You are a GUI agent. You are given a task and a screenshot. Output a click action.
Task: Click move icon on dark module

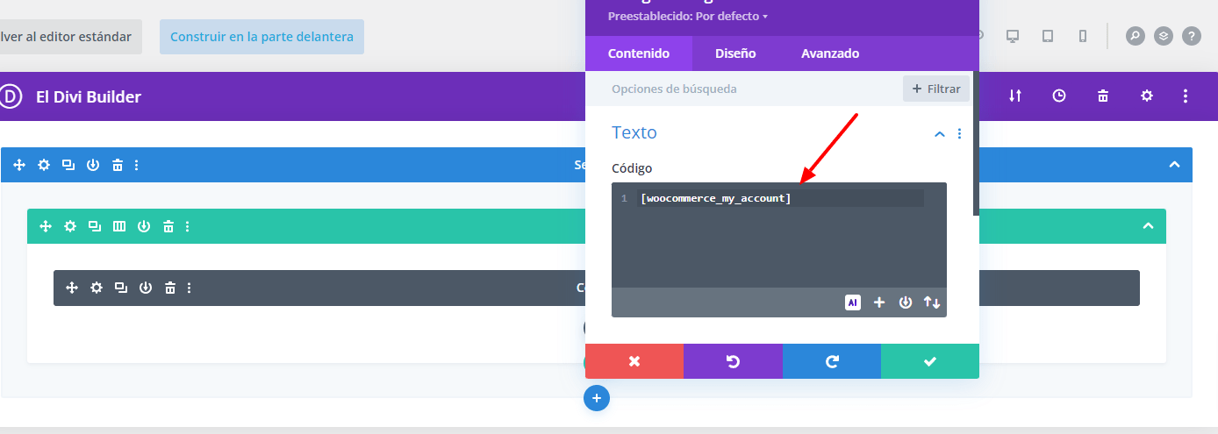pyautogui.click(x=72, y=288)
